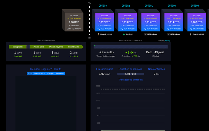Click the difficulty adjustment progress bar
209x131 pixels.
(131, 47)
